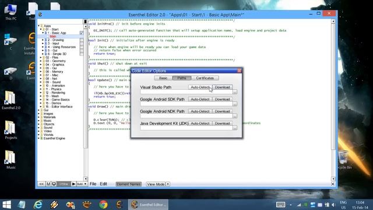This screenshot has width=373, height=210.
Task: Toggle the Offline button in bottom toolbar
Action: pos(64,184)
